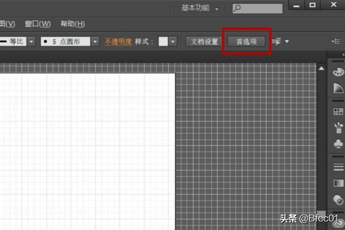The width and height of the screenshot is (345, 230).
Task: Show the Stroke panel
Action: 338,167
